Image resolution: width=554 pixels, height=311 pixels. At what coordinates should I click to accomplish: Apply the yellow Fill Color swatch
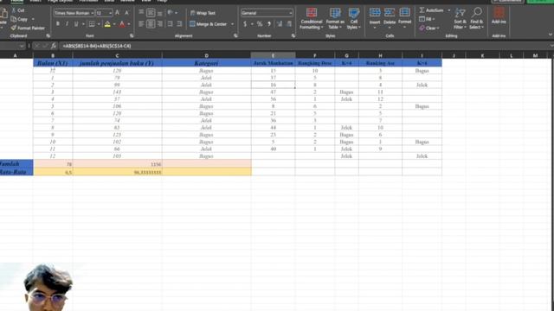pyautogui.click(x=107, y=24)
